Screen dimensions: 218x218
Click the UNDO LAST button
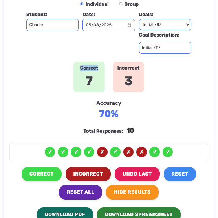point(137,174)
